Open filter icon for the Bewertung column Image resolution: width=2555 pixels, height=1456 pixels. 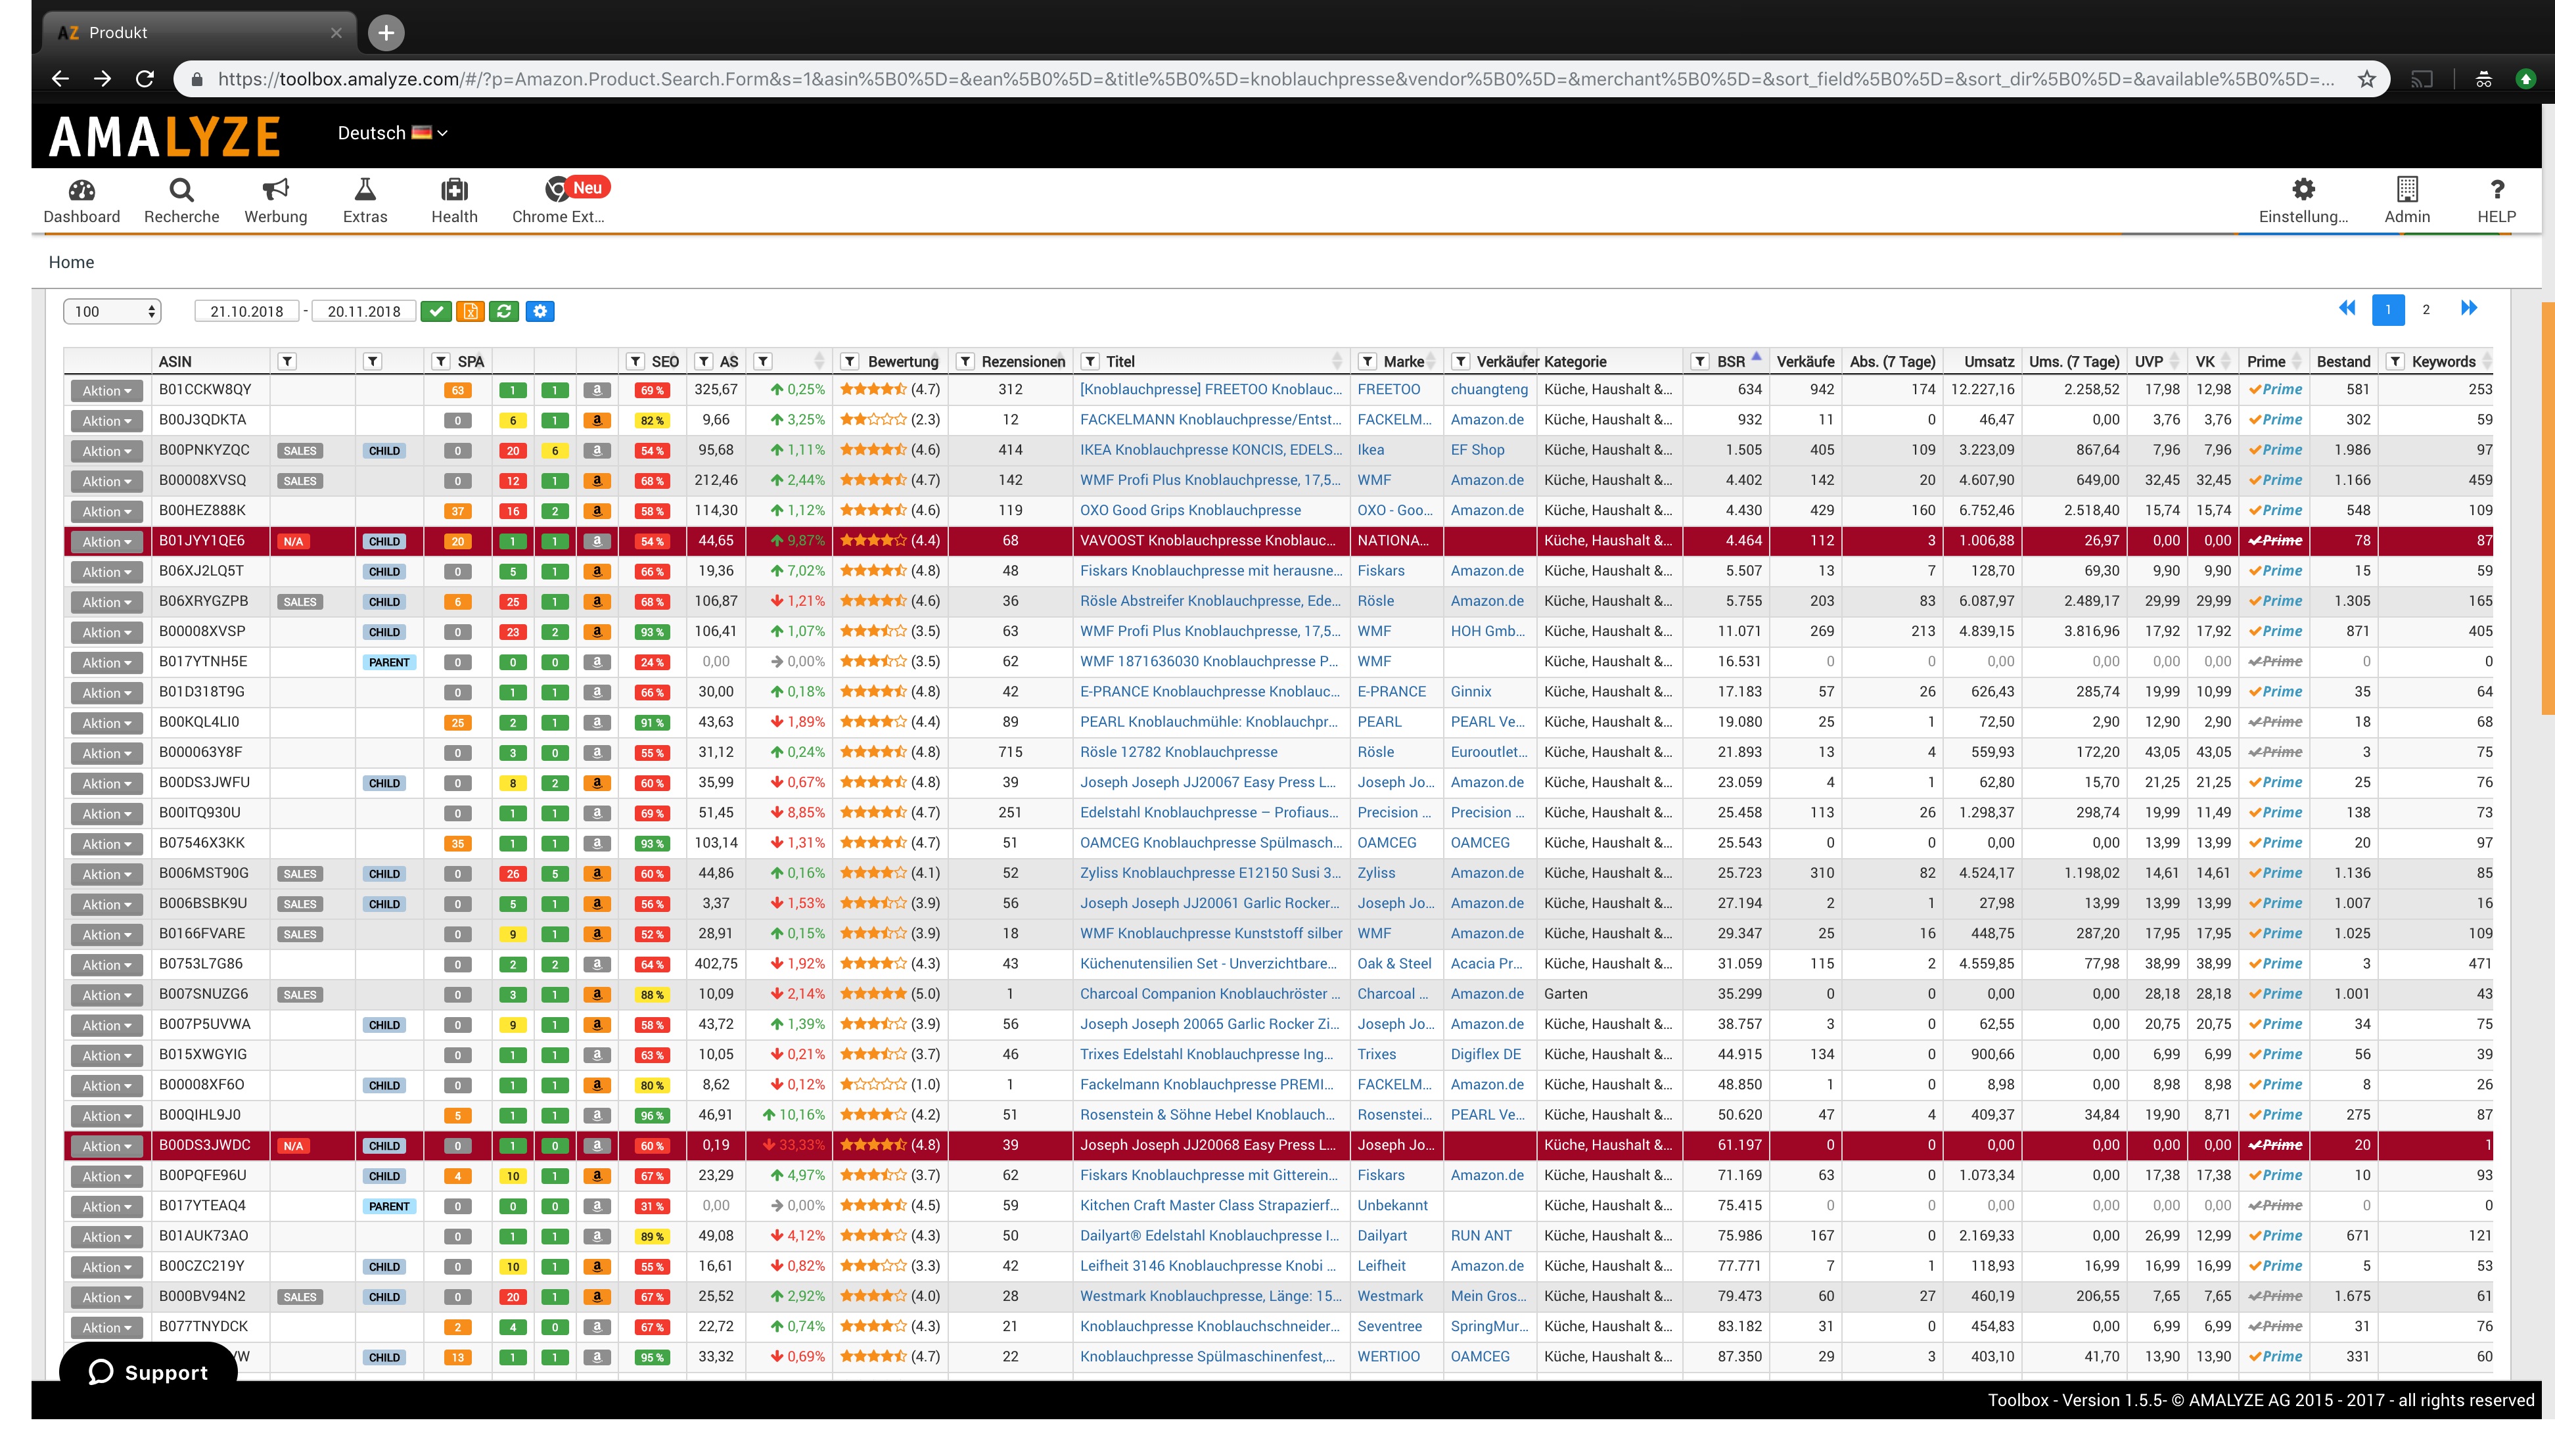point(850,361)
